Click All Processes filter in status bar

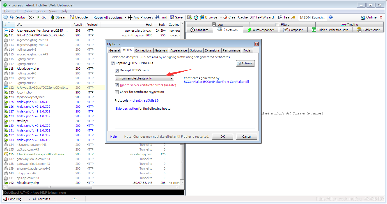39,199
